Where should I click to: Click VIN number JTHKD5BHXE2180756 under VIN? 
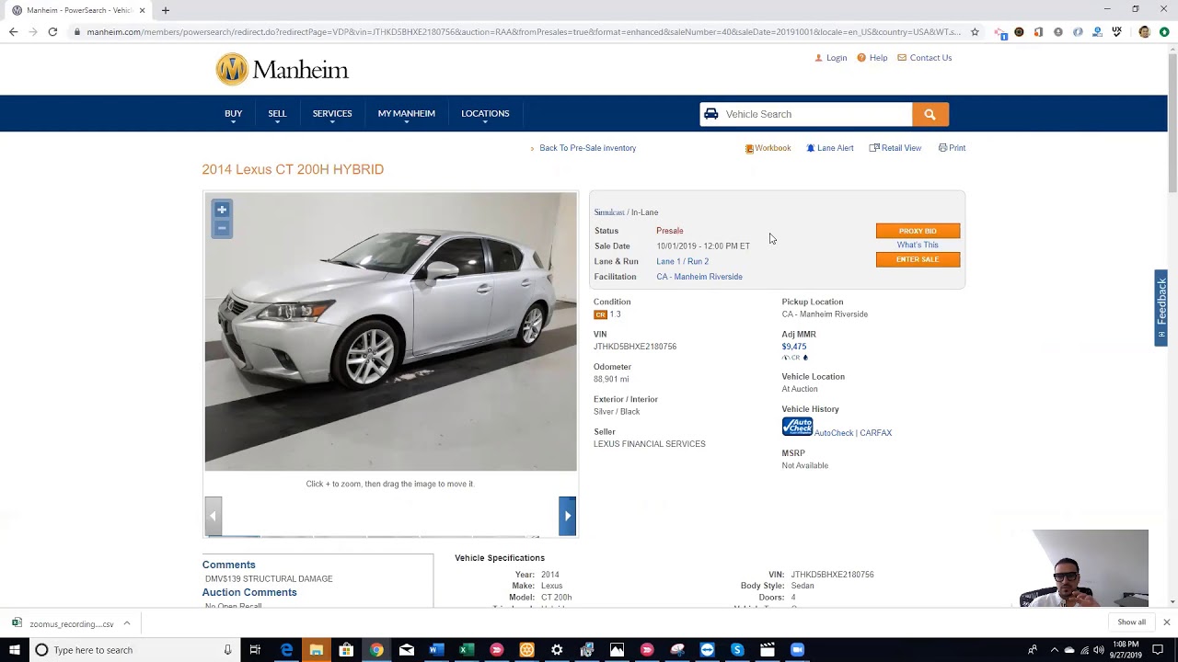635,347
